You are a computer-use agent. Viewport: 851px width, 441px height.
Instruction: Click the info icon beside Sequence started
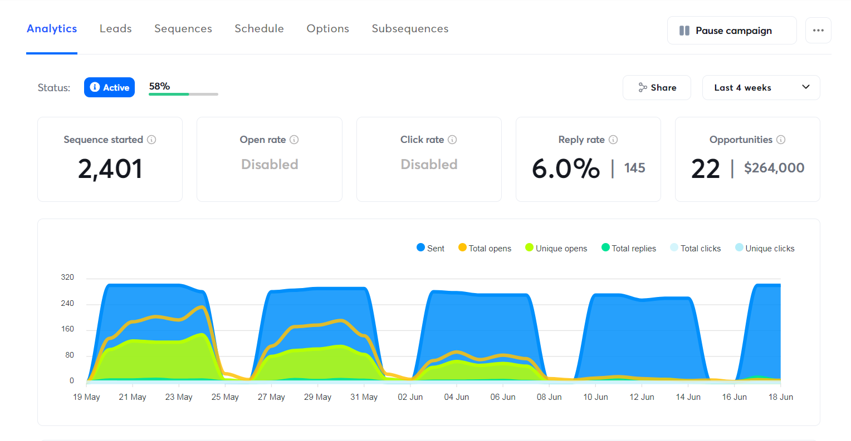pyautogui.click(x=151, y=140)
